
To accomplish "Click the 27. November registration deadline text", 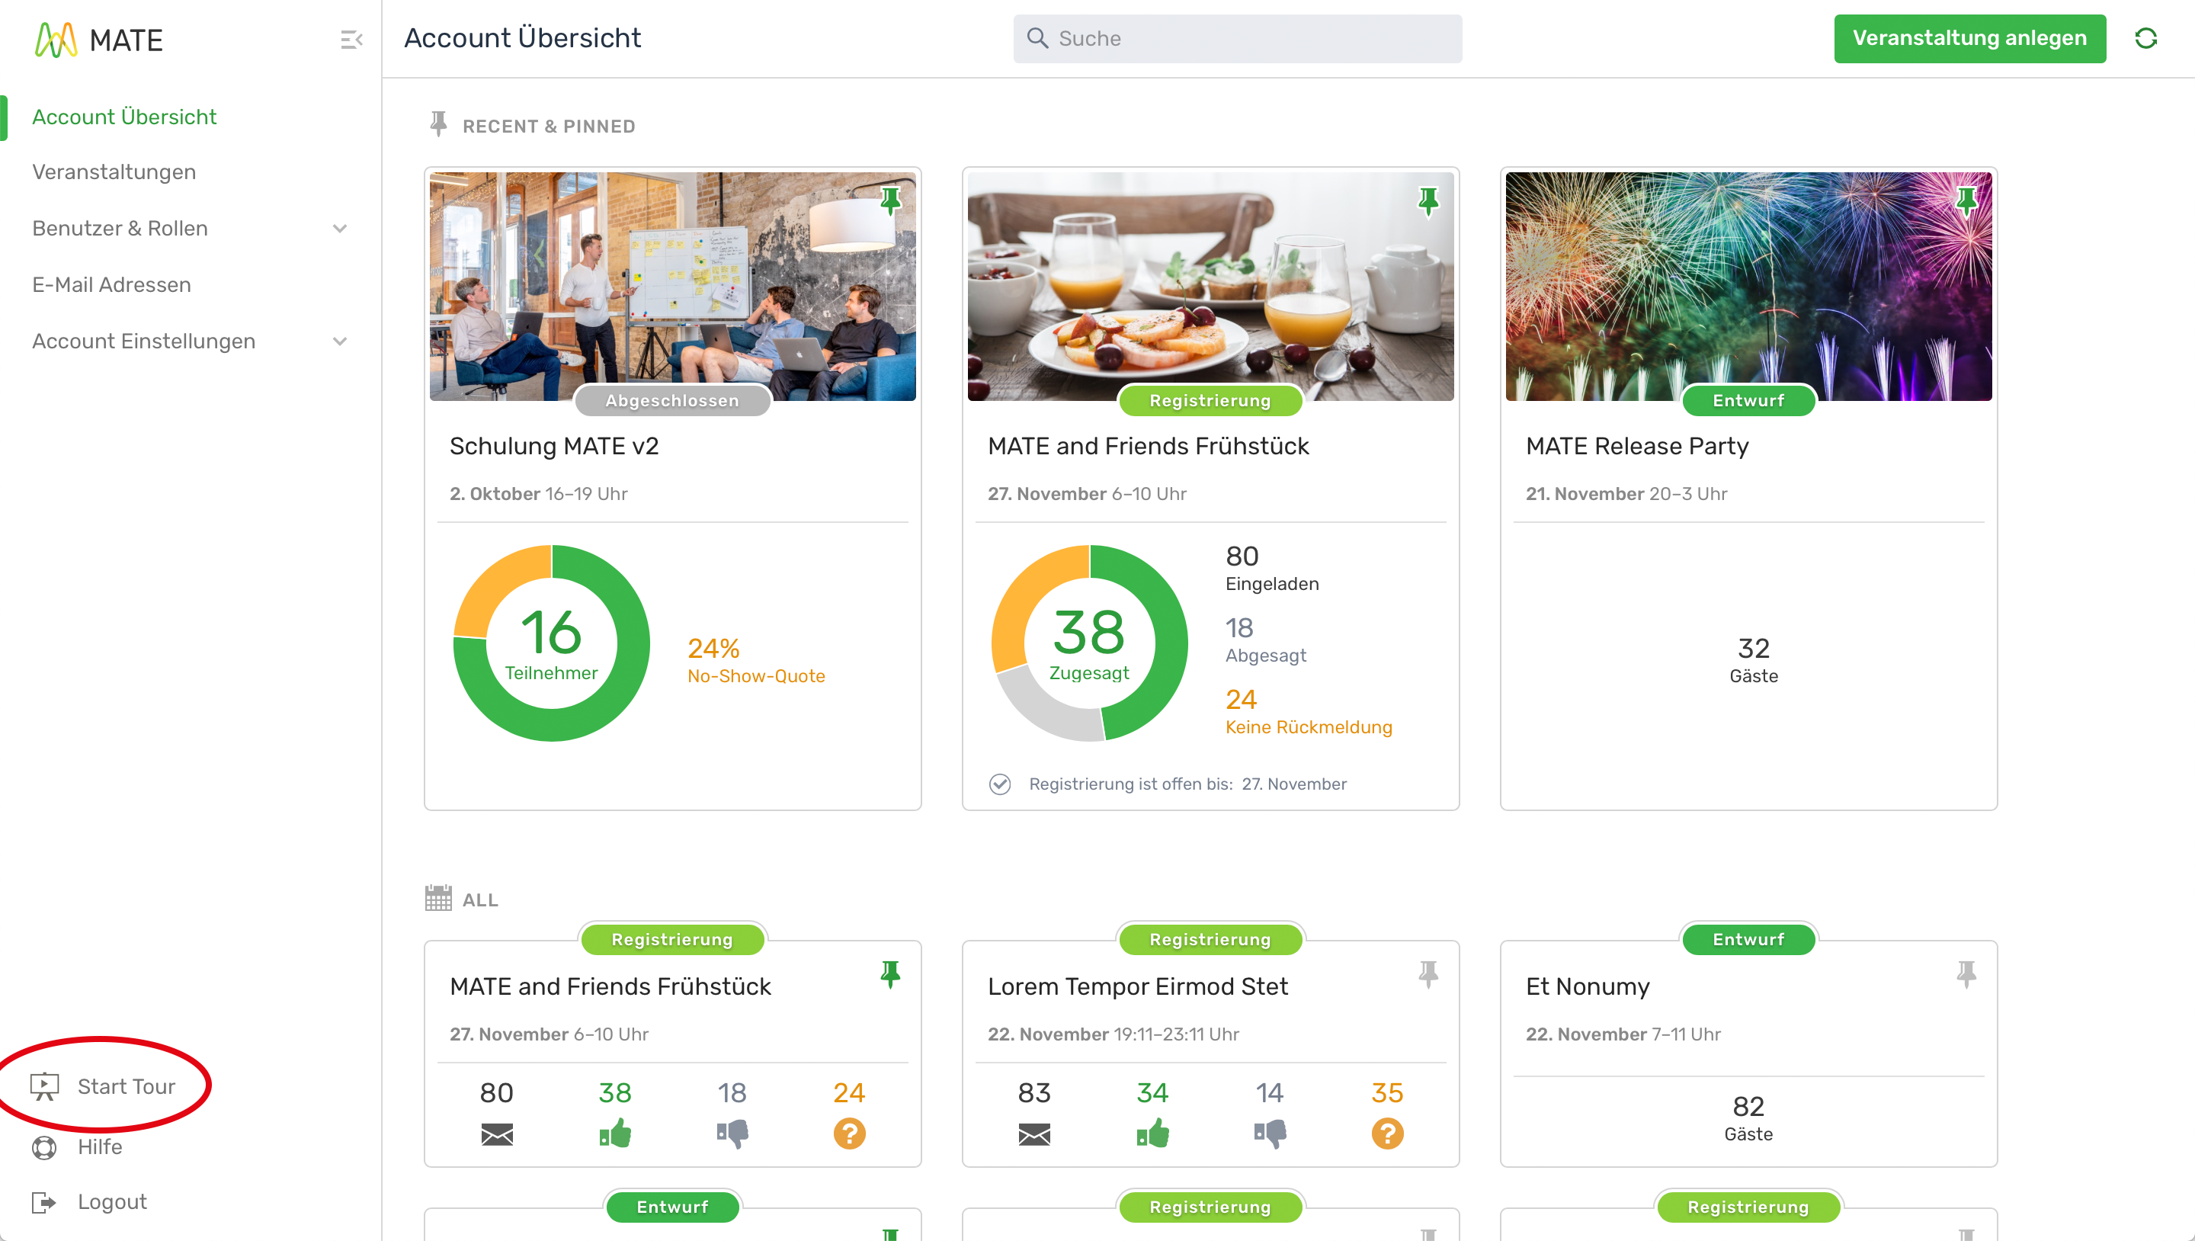I will pyautogui.click(x=1293, y=784).
